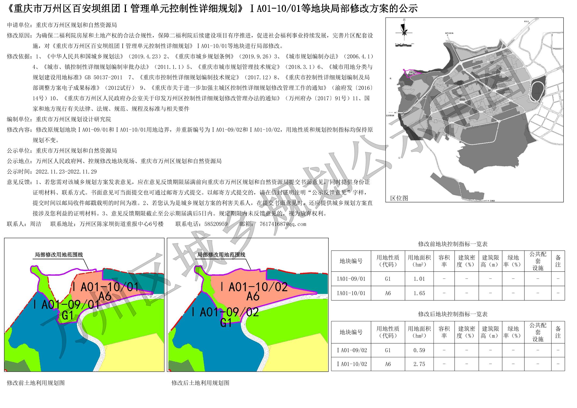Click the phone number 58520959
The width and height of the screenshot is (577, 408).
216,224
